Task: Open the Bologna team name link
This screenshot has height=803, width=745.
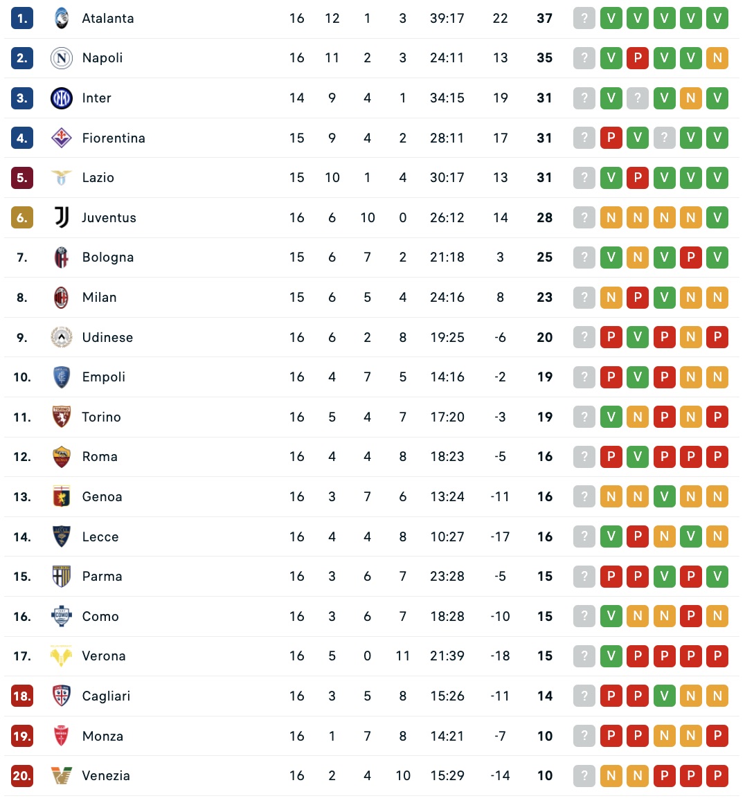Action: 107,258
